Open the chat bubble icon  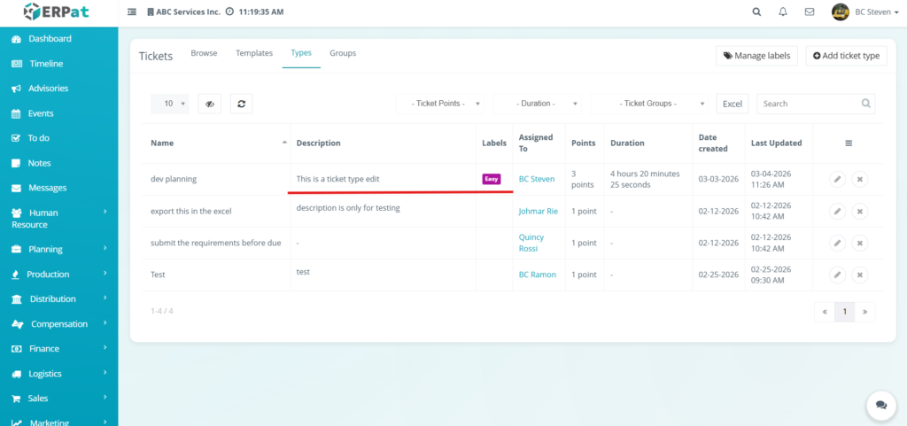point(880,404)
